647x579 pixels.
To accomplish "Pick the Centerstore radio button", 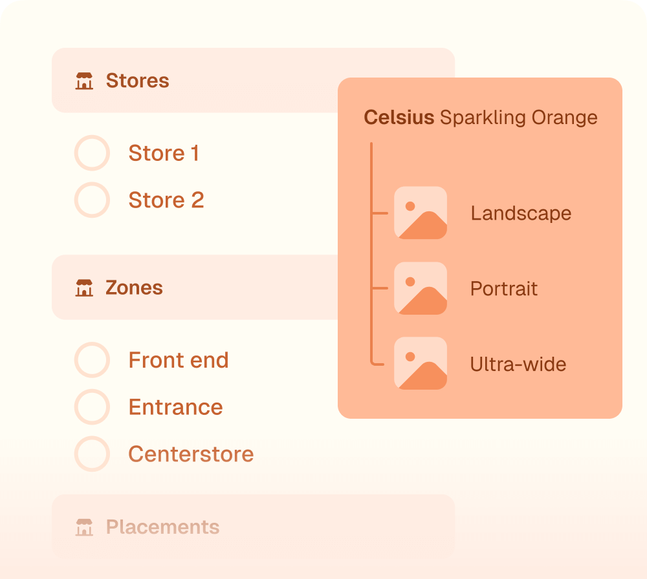I will pyautogui.click(x=92, y=454).
